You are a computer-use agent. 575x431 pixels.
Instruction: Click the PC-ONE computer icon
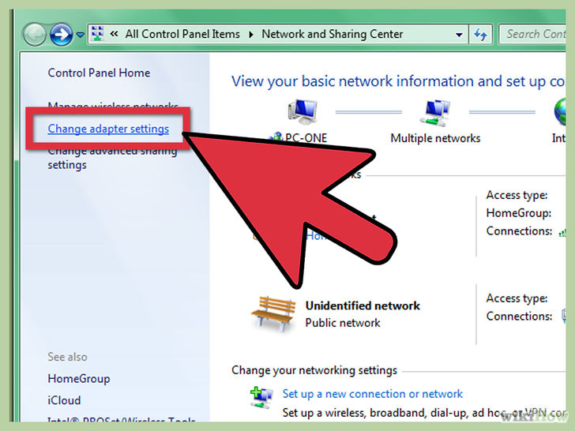click(x=303, y=112)
